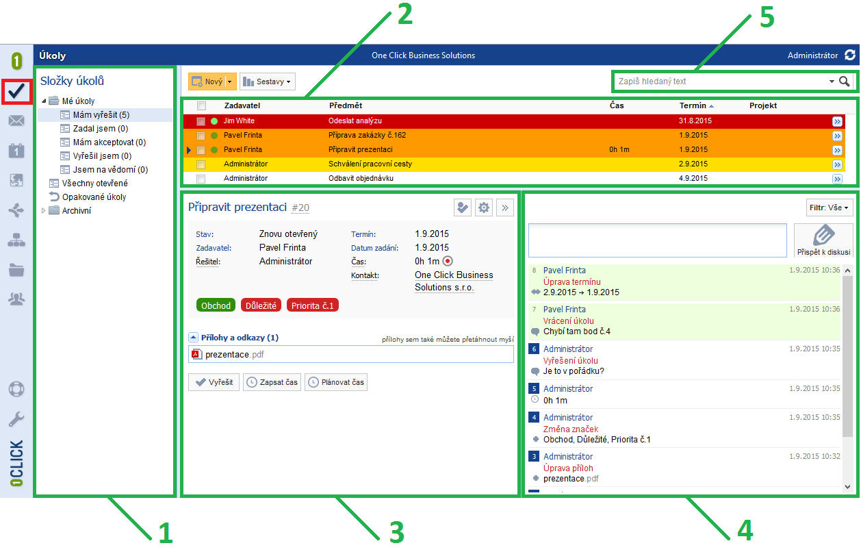Click the refresh icon next to Administrátor
Viewport: 861px width, 552px height.
tap(850, 55)
